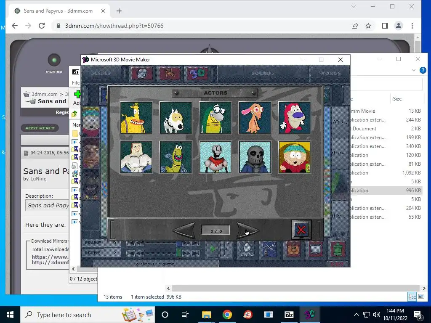
Task: Click Chrome's back arrow
Action: pos(15,26)
